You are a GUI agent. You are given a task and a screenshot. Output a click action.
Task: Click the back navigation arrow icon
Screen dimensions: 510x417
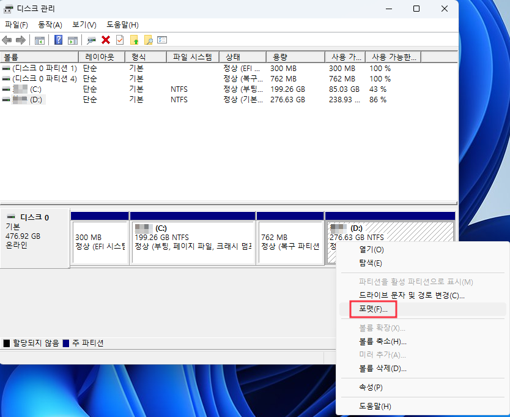click(7, 40)
